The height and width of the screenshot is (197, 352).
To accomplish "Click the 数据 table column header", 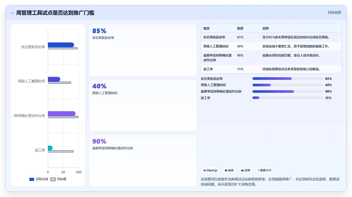I will [240, 29].
